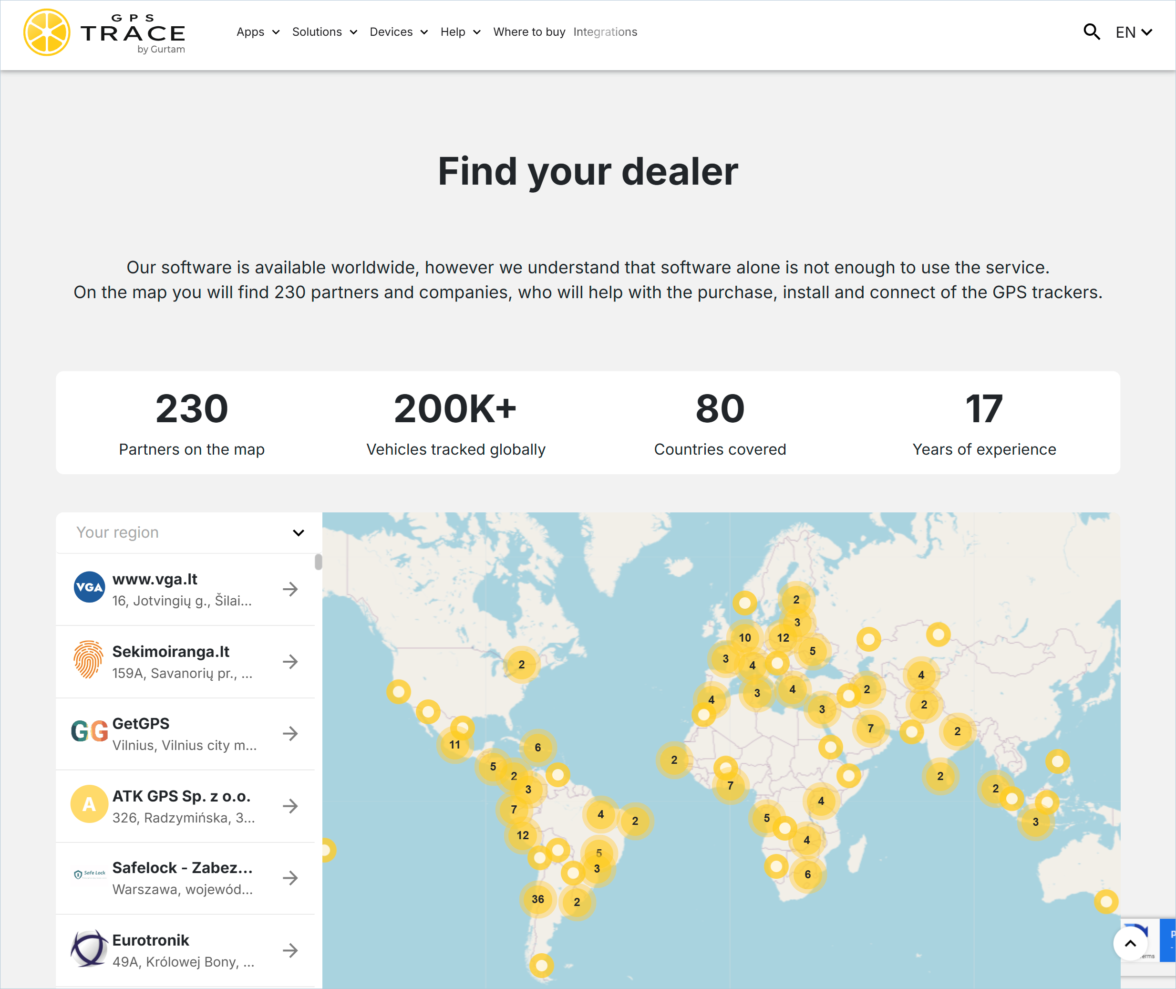Click the scroll-to-top chevron button
The width and height of the screenshot is (1176, 989).
point(1130,944)
